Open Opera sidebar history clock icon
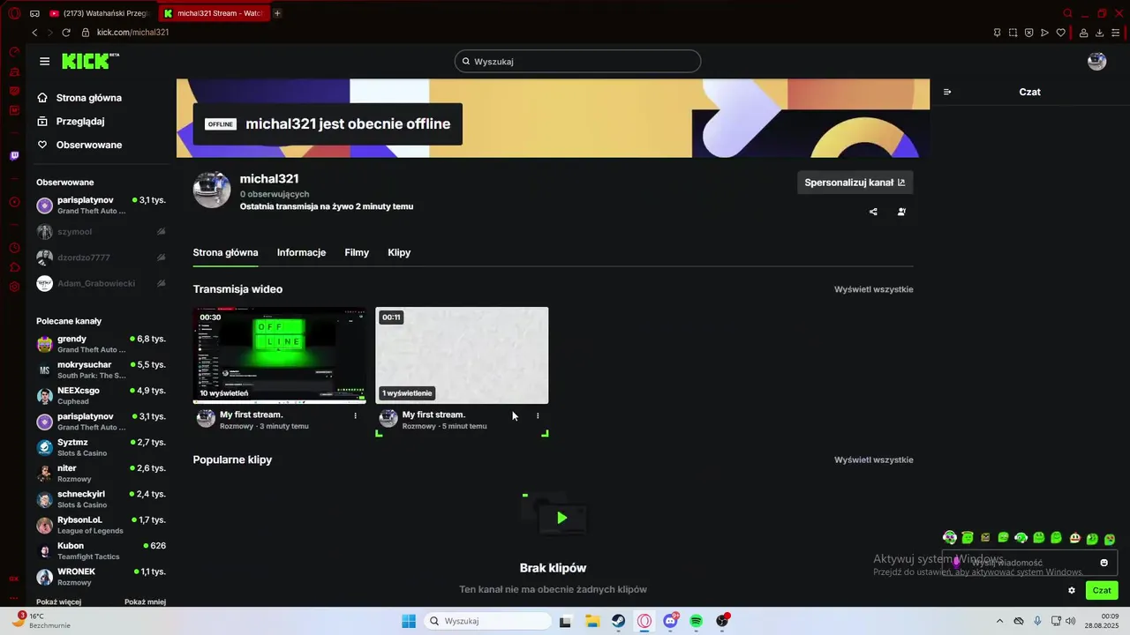 14,248
